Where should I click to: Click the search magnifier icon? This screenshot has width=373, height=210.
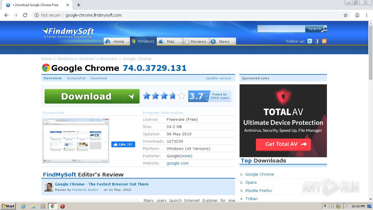(324, 29)
